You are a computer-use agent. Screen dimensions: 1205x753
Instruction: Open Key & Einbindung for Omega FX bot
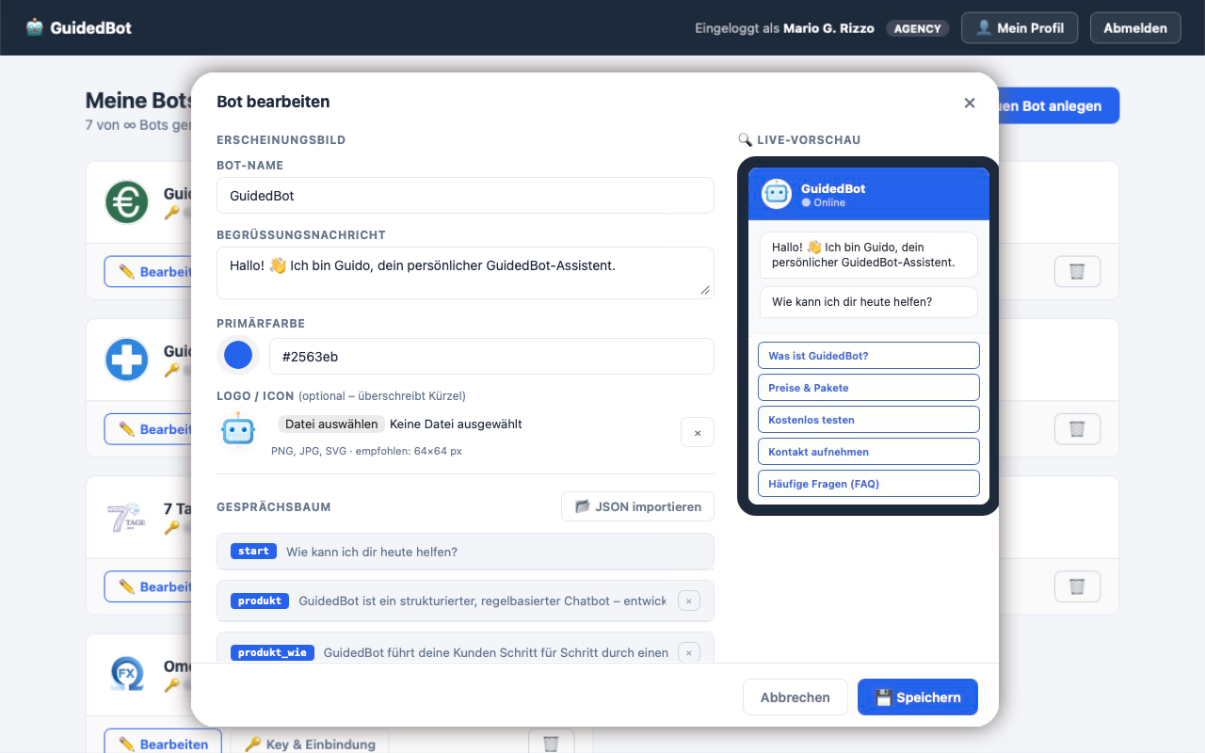coord(310,744)
